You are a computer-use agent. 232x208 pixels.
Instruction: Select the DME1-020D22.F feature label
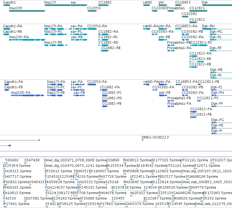pos(155,137)
